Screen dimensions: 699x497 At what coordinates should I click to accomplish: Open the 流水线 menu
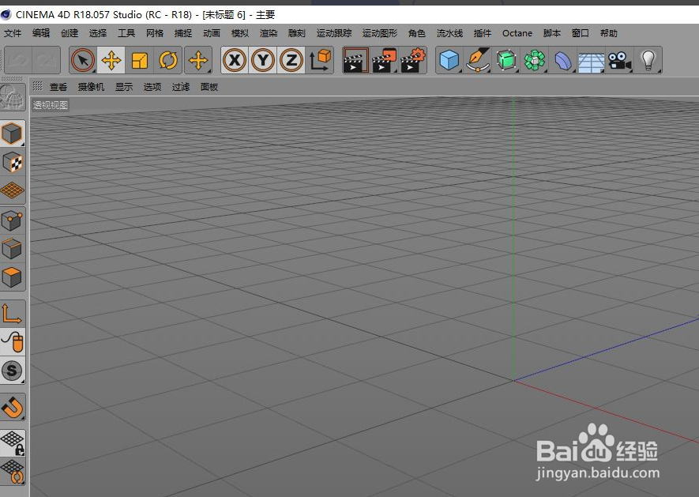coord(449,33)
